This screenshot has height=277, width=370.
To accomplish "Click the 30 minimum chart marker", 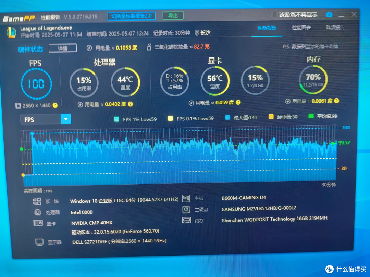I will coord(344,168).
